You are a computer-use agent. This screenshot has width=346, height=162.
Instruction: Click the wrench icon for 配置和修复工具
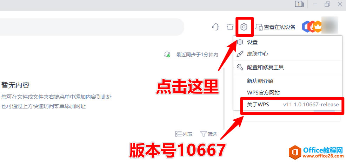(x=240, y=67)
